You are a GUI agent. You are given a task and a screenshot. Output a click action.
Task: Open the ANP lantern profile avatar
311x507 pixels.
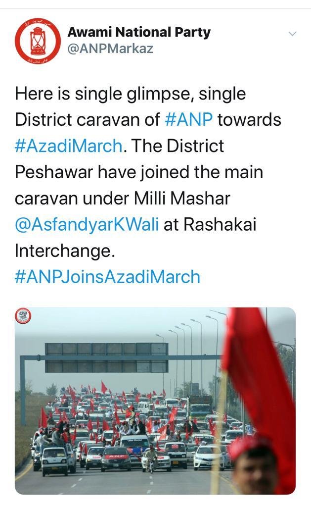coord(38,41)
